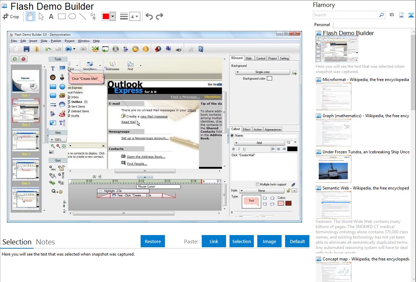The height and width of the screenshot is (282, 416).
Task: Open the Insert menu
Action: point(33,41)
